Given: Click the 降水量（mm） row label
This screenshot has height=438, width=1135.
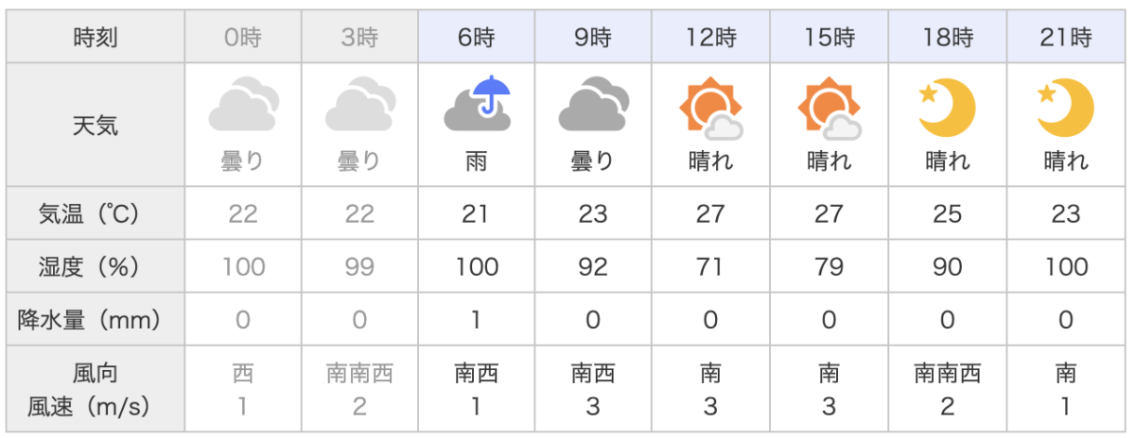Looking at the screenshot, I should point(96,320).
